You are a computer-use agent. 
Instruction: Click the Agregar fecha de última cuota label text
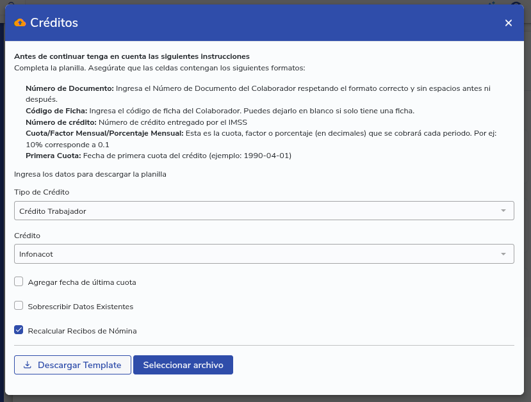pyautogui.click(x=82, y=282)
